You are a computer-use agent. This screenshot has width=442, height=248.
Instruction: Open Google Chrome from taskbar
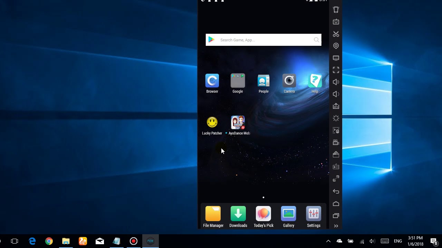click(x=49, y=241)
